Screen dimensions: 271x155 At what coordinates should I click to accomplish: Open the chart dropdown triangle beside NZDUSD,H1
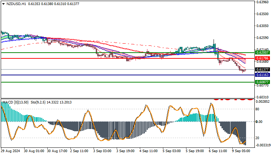pos(4,4)
